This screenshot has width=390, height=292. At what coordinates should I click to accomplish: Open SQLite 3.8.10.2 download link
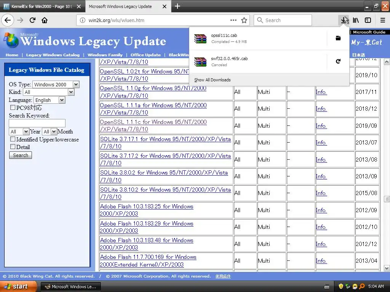tap(165, 193)
